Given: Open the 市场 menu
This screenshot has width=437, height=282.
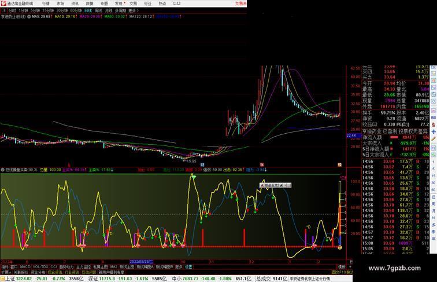Looking at the screenshot, I should click(x=60, y=3).
